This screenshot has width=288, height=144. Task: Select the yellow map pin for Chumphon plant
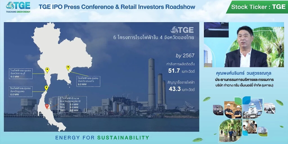pyautogui.click(x=46, y=88)
